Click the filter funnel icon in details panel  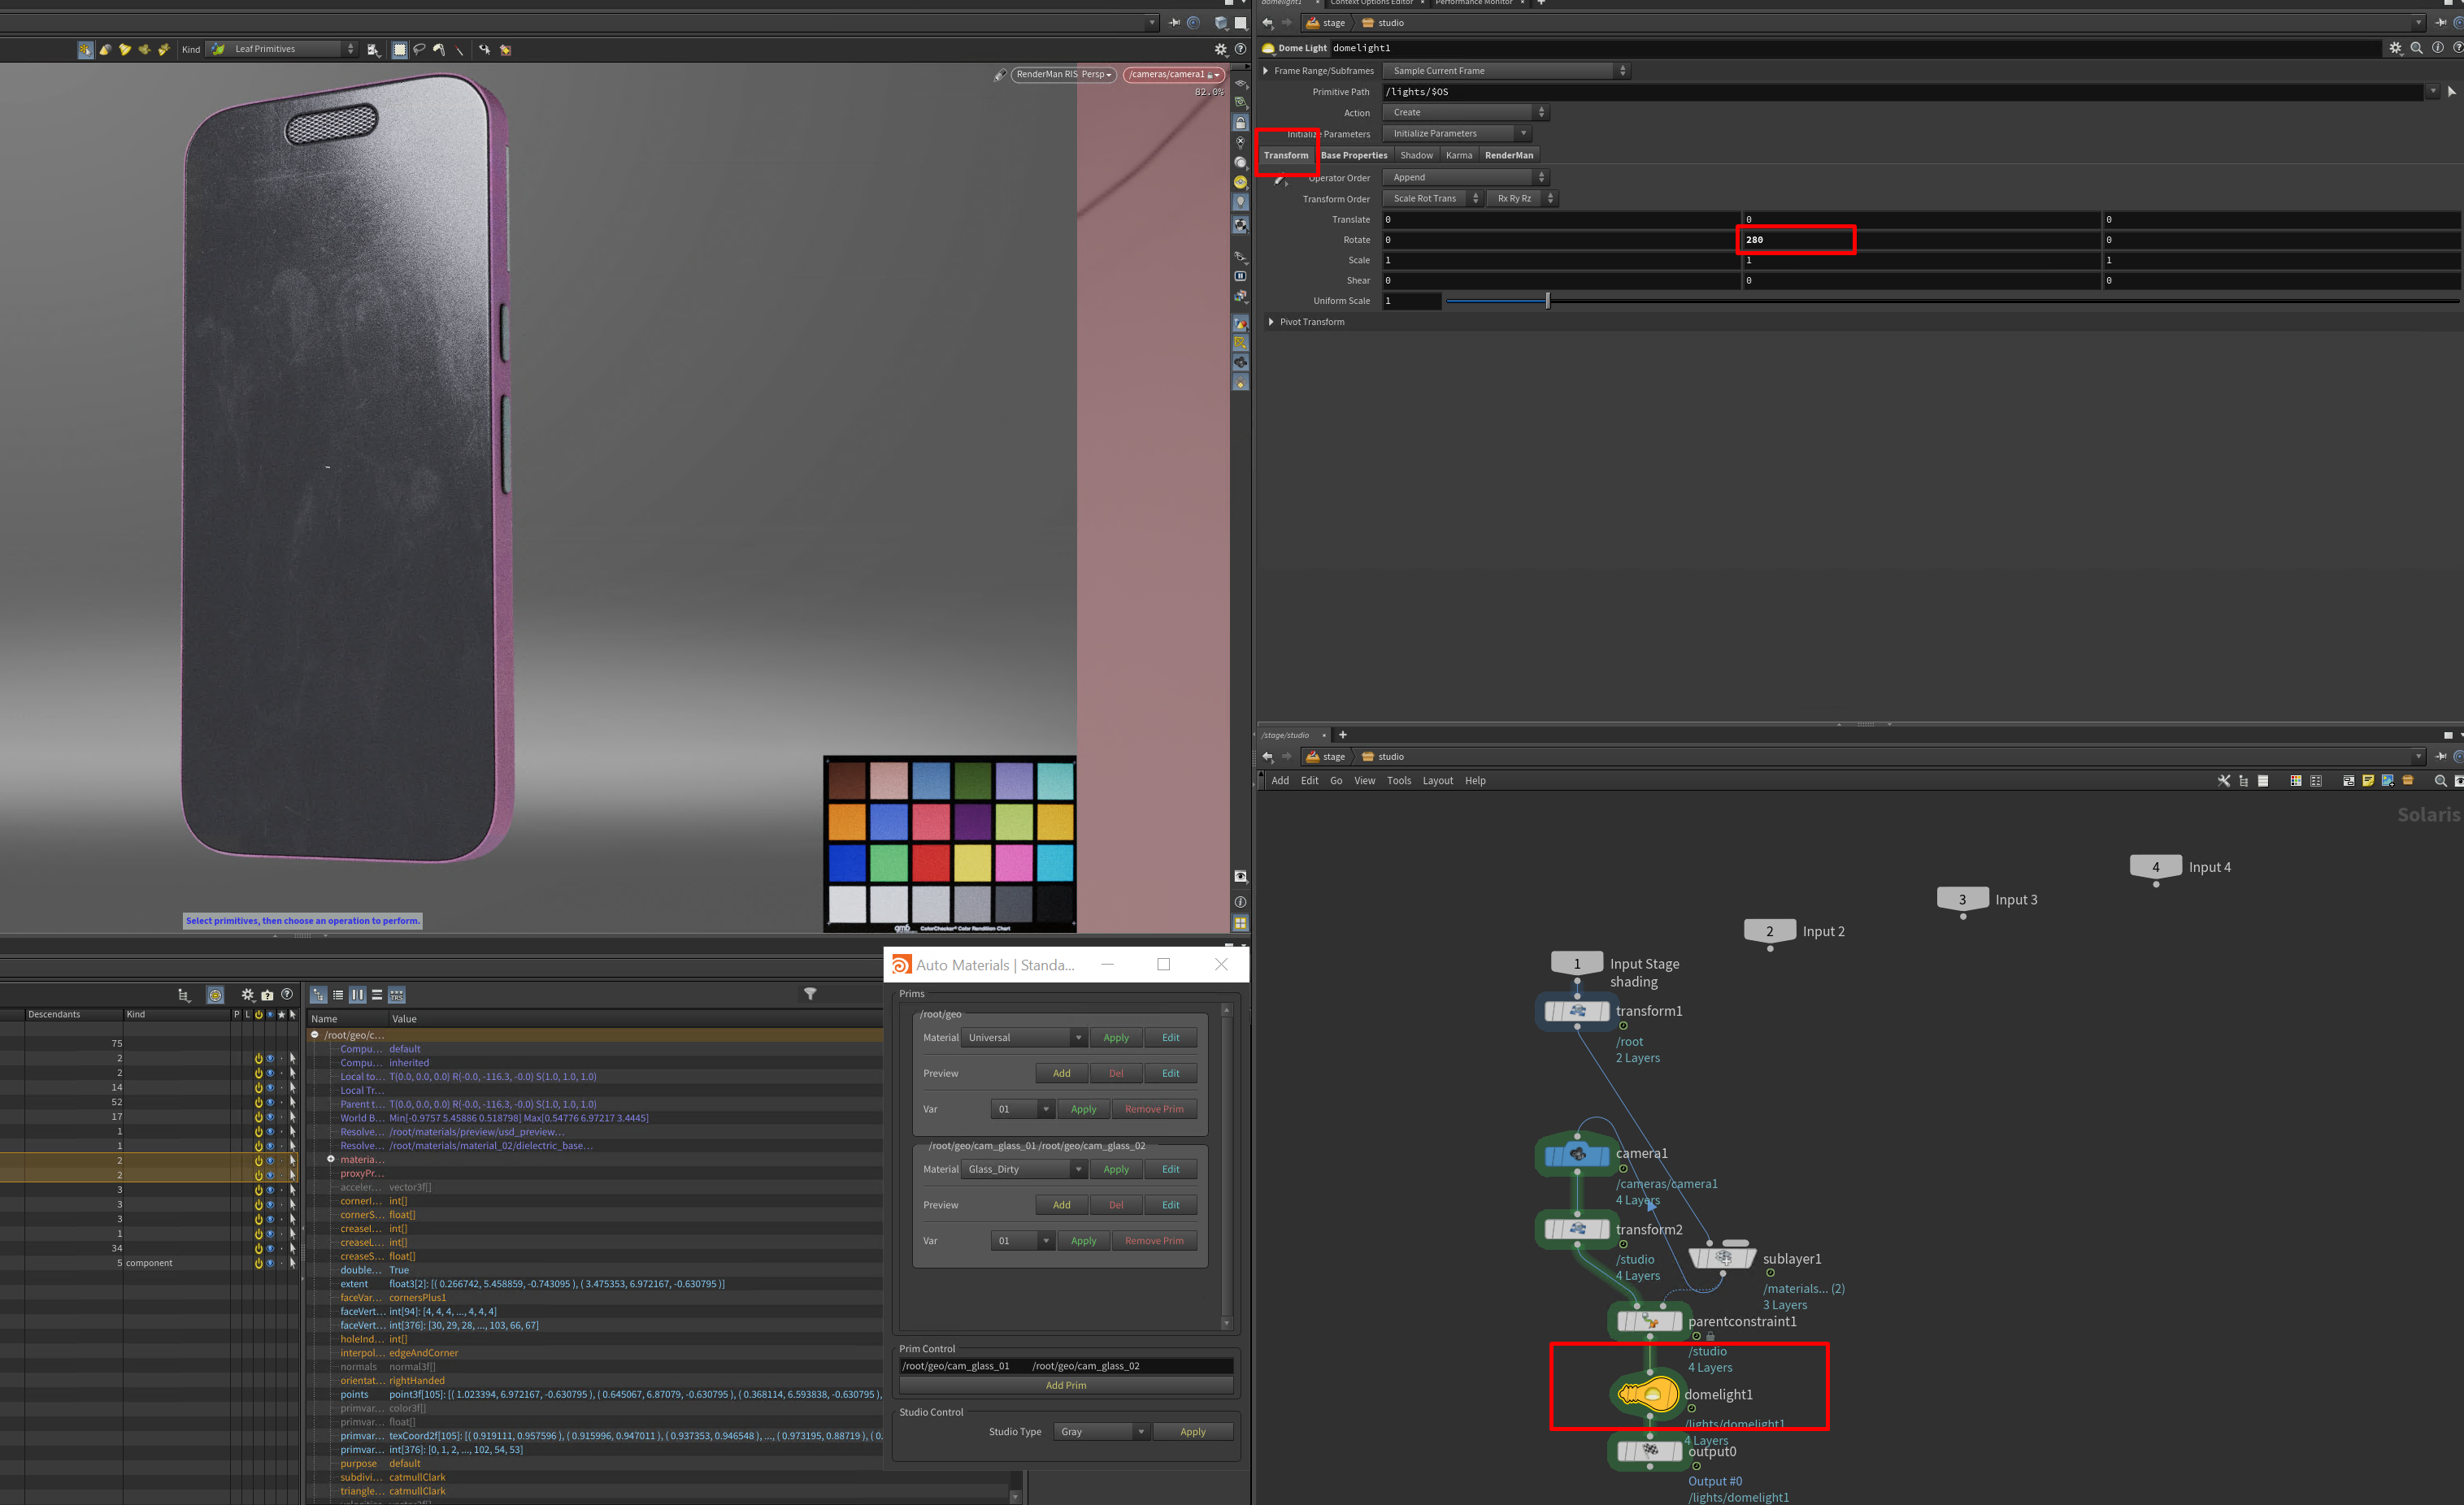pos(810,993)
